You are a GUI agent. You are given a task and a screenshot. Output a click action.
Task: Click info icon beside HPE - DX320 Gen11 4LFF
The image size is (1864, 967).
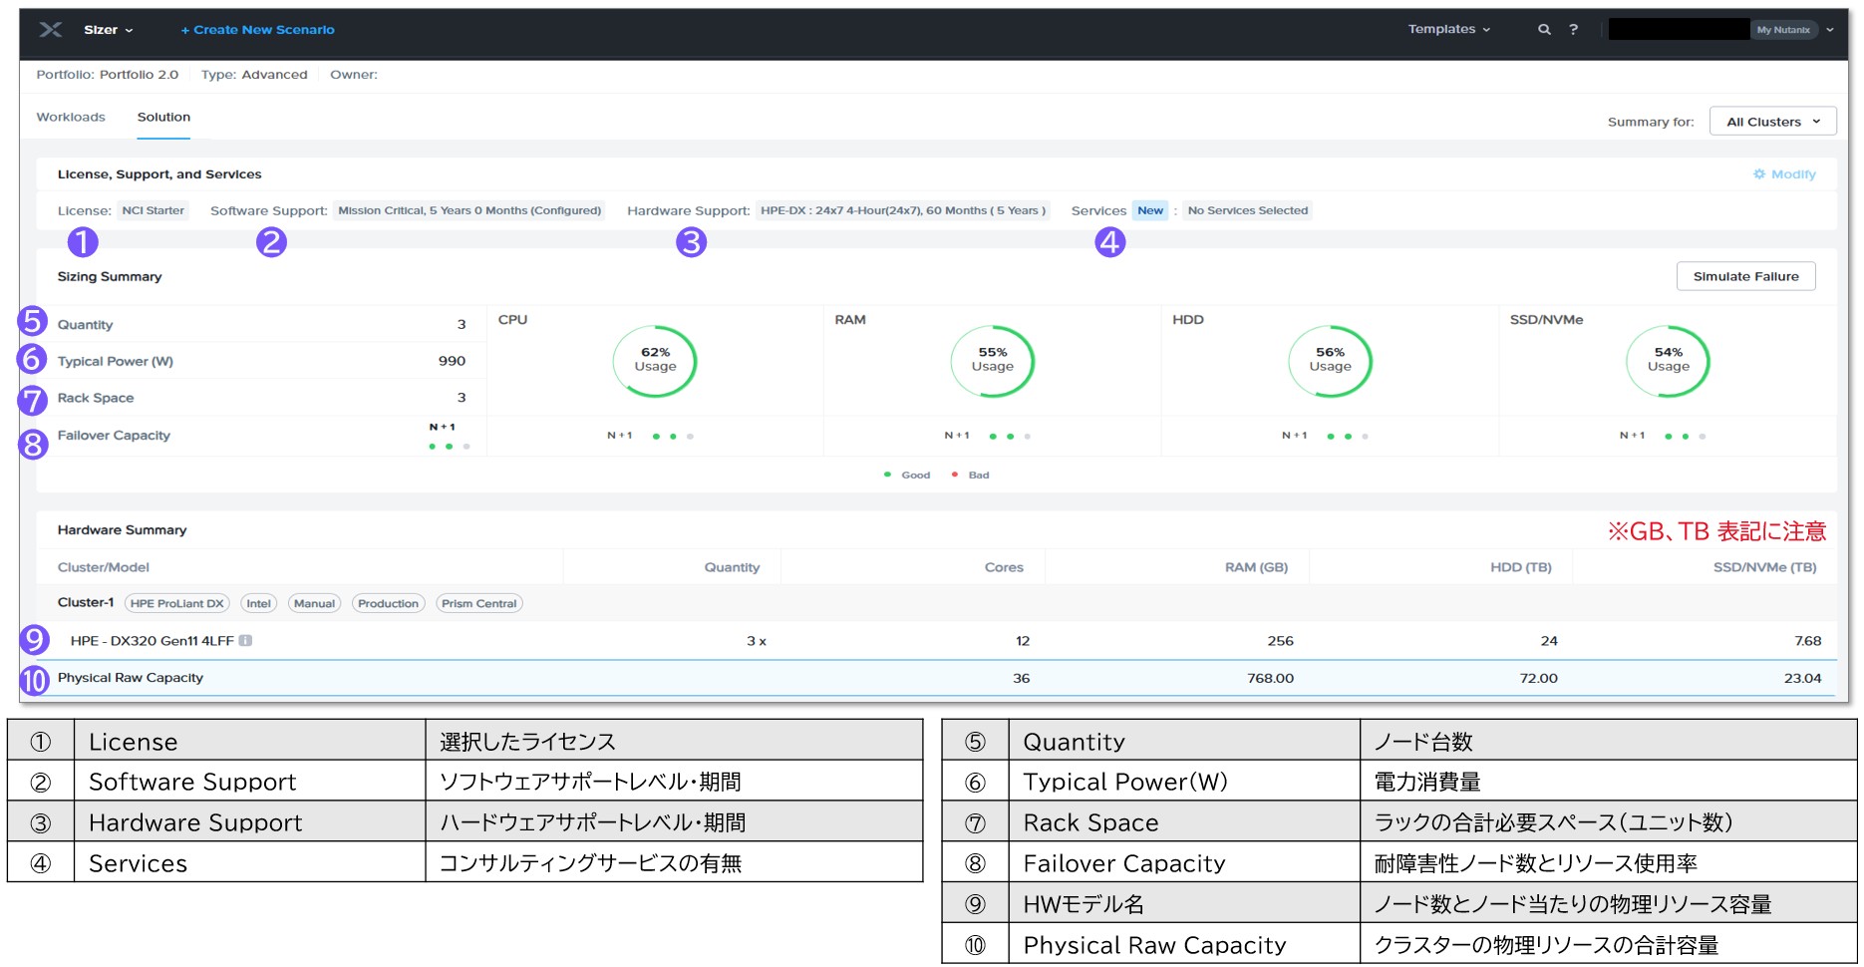coord(245,641)
